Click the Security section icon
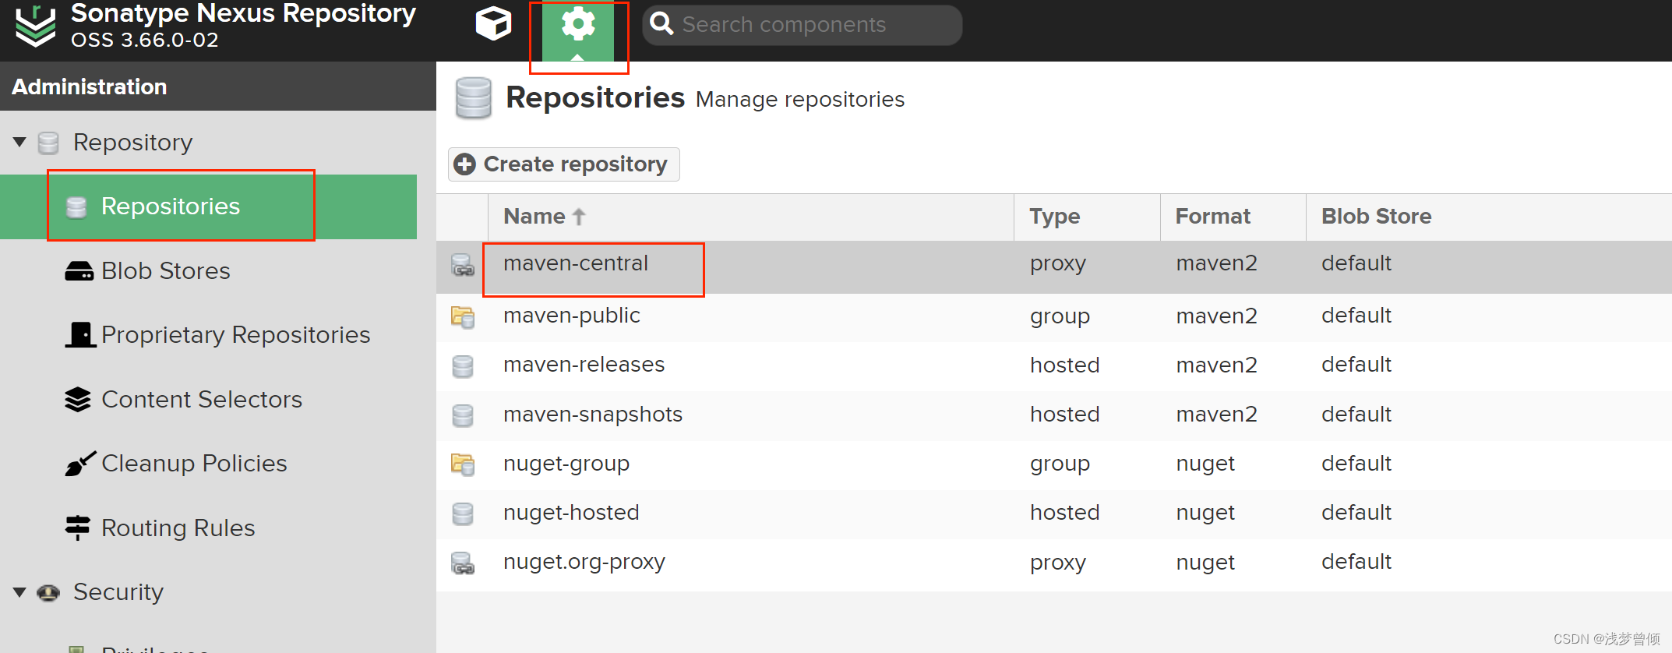 pos(48,593)
